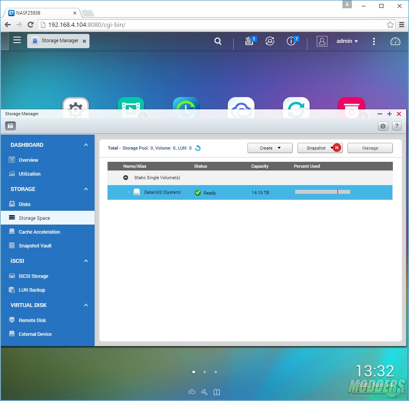Open the Chrome menu hamburger button
The width and height of the screenshot is (409, 401).
point(402,25)
